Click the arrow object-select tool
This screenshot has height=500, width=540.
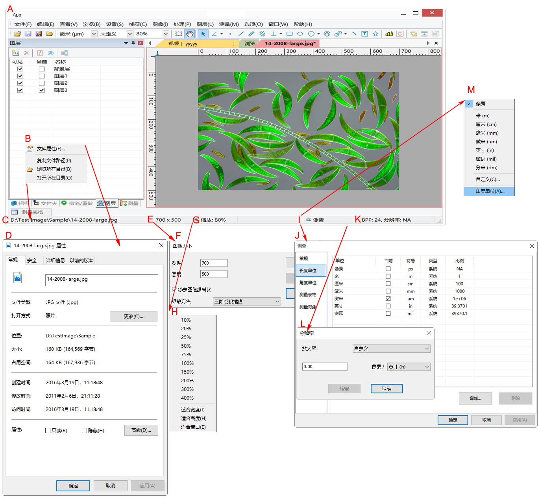point(203,34)
